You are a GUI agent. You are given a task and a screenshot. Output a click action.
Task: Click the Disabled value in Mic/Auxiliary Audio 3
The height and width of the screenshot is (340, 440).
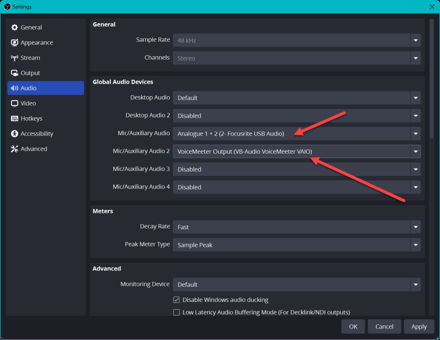coord(189,169)
